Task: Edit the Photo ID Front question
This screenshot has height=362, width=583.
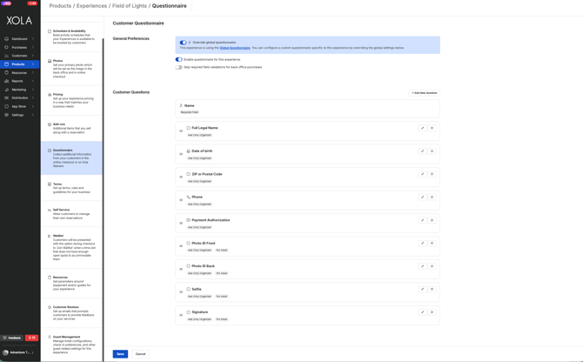Action: pos(423,244)
